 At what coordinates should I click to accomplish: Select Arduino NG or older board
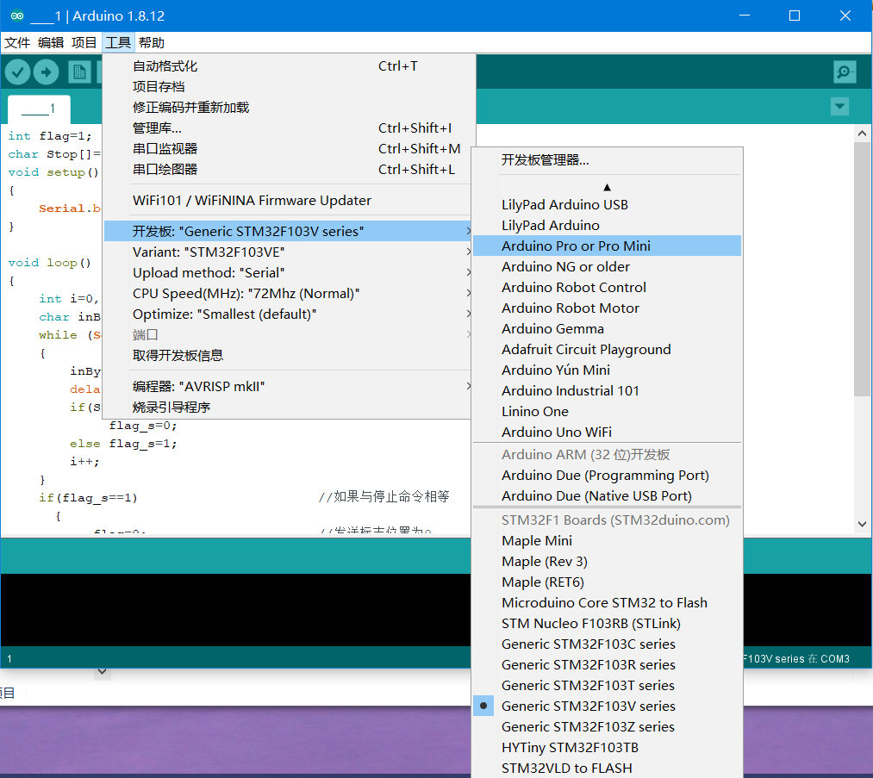(x=607, y=266)
